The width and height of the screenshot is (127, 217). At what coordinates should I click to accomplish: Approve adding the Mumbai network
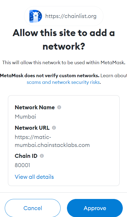(95, 208)
